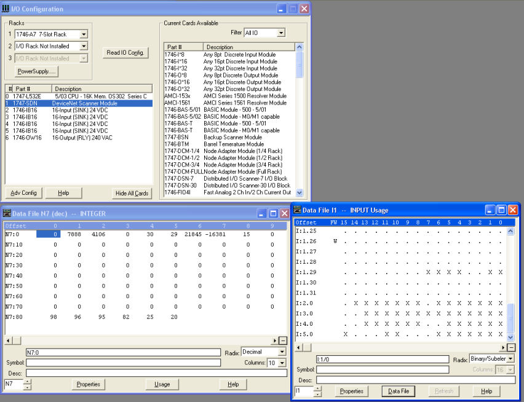
Task: Click Desc input field in I1 window
Action: (x=416, y=380)
